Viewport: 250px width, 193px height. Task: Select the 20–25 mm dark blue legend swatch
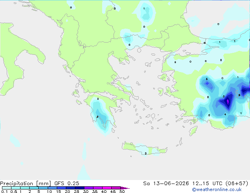click(x=71, y=188)
